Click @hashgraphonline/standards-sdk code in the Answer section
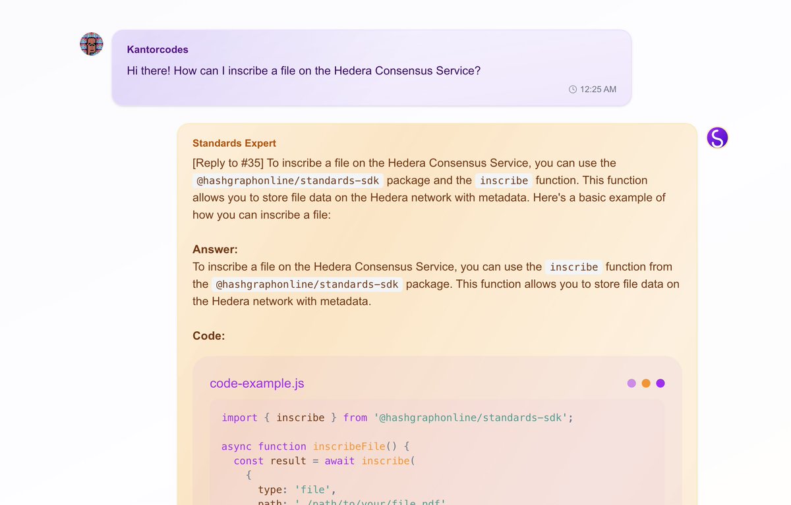This screenshot has height=505, width=791. (307, 284)
